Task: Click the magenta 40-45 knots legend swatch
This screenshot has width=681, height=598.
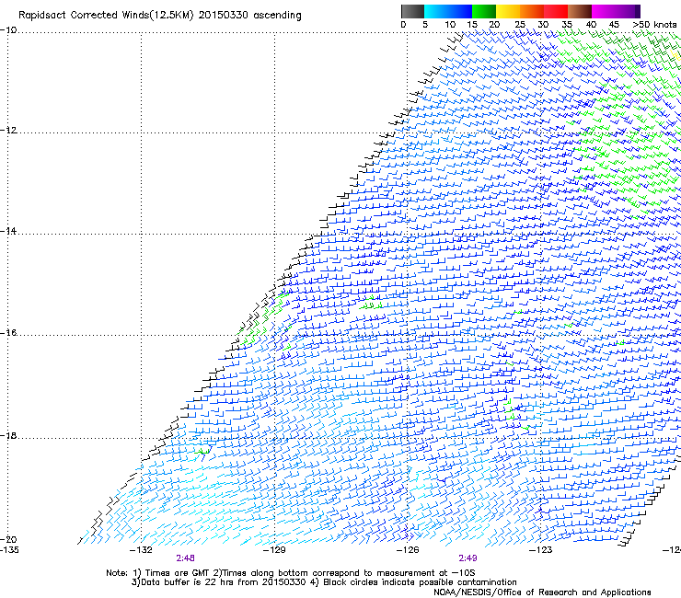Action: 604,11
